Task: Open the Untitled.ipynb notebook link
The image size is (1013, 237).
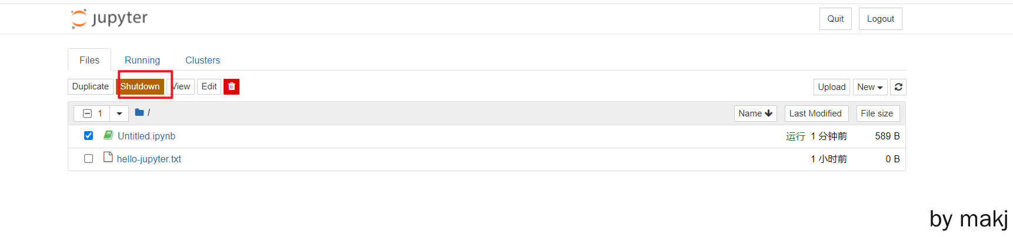Action: pos(146,136)
